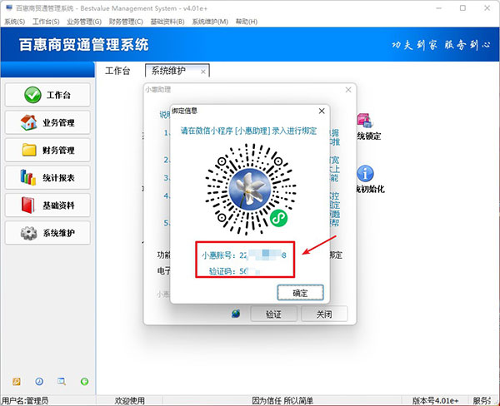Click the 用户名:管理员 status bar entry
Screen dimensions: 500x406
[25, 400]
